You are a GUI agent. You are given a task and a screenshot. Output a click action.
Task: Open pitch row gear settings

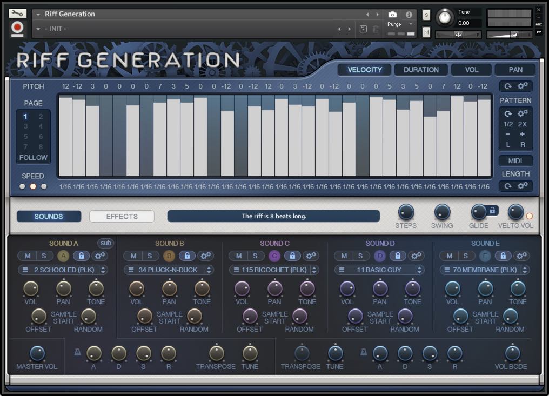[523, 86]
